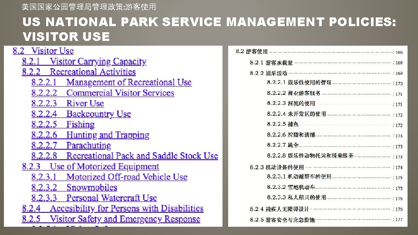
Task: Click Chinese entry 8.2.2.2 商业游客服务
Action: coord(293,93)
